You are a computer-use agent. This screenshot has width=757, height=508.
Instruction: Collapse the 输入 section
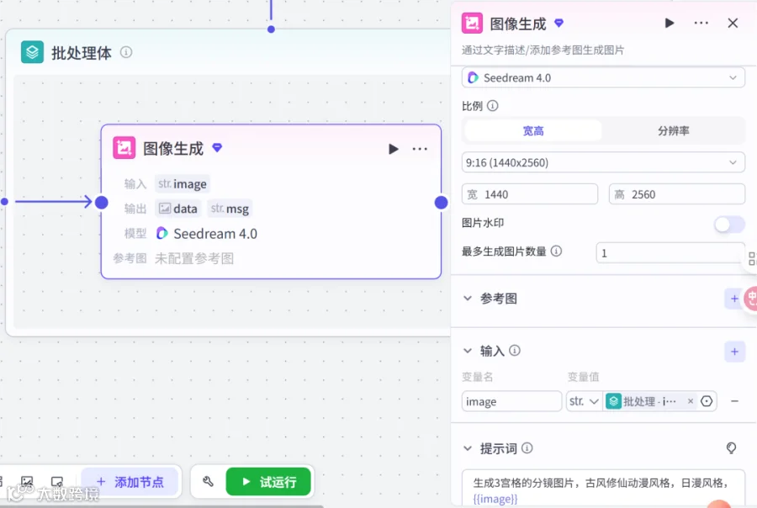coord(468,351)
